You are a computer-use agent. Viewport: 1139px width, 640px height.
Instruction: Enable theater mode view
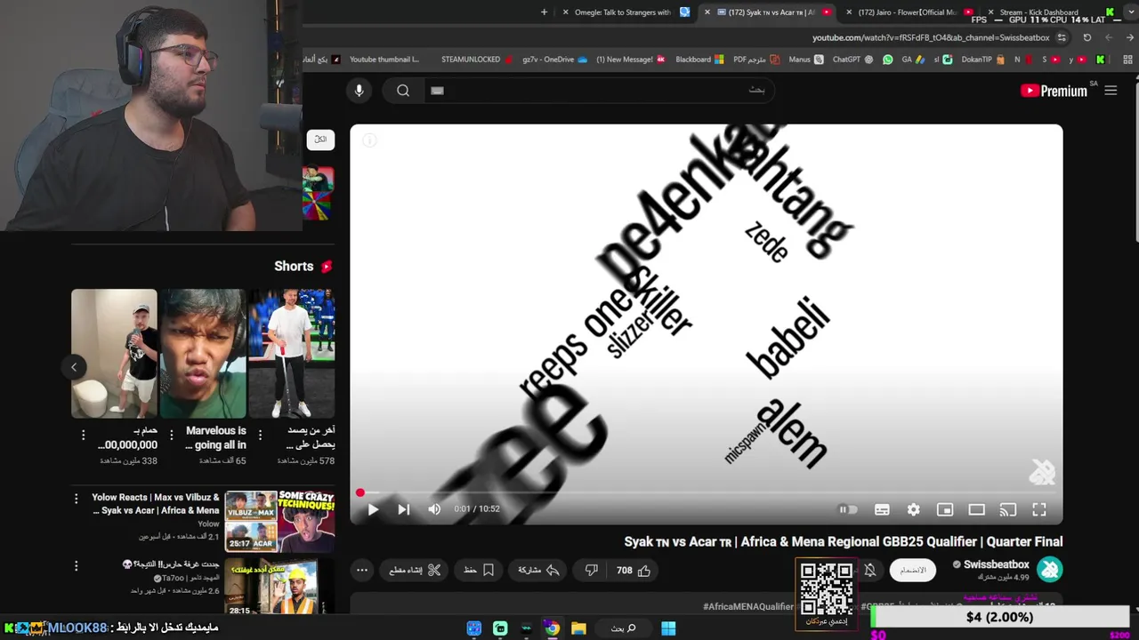click(x=976, y=509)
